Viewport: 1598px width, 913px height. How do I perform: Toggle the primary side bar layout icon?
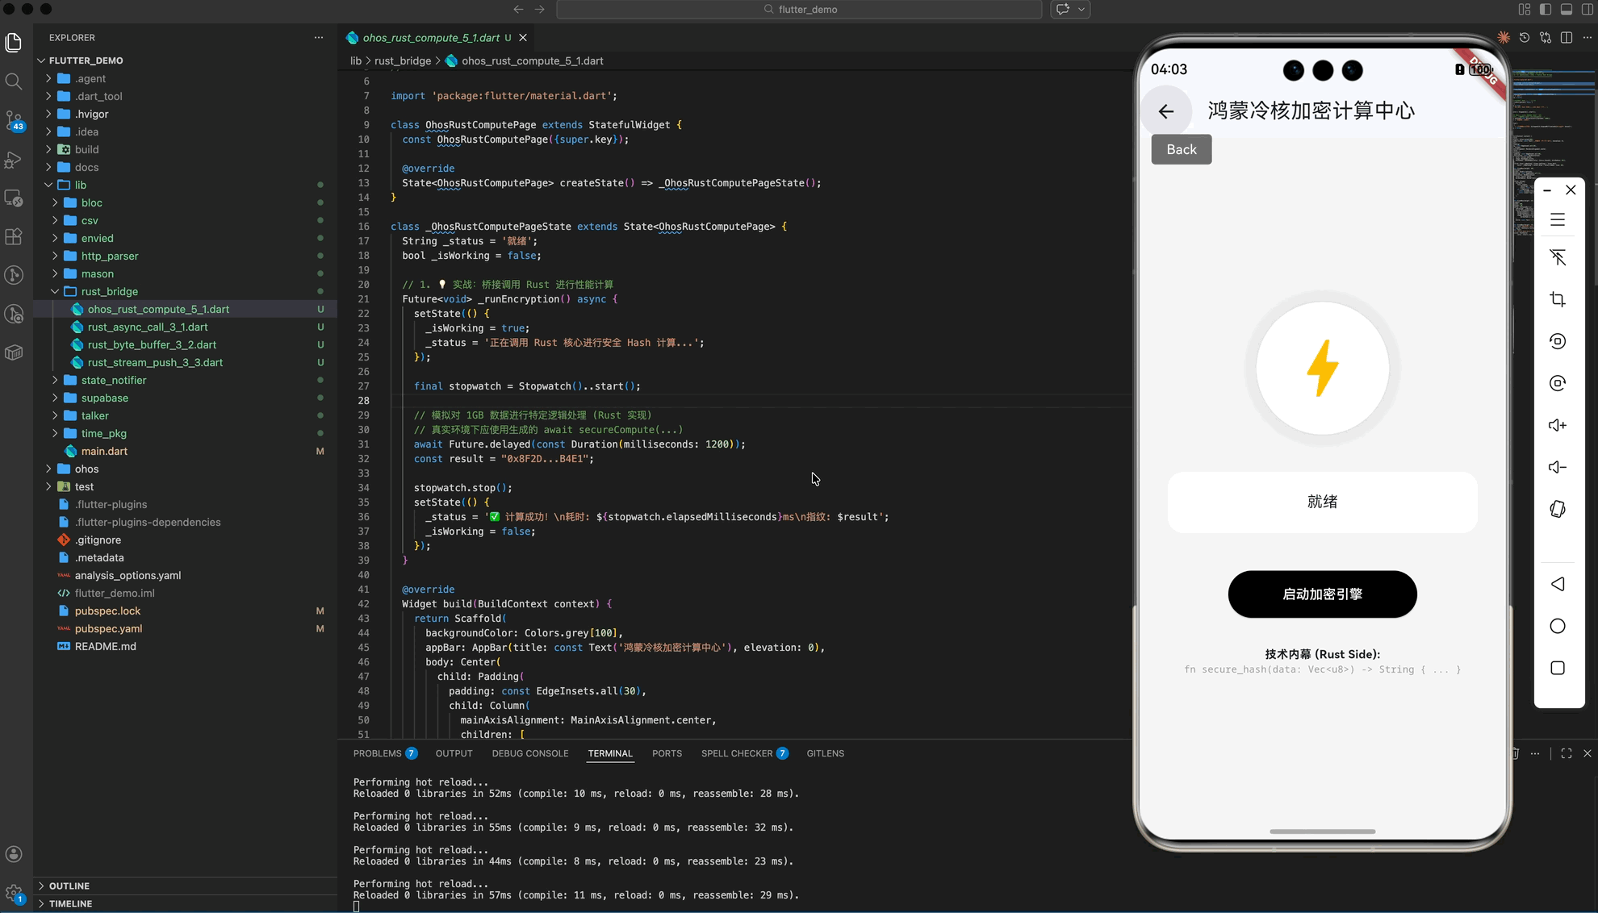(1545, 10)
